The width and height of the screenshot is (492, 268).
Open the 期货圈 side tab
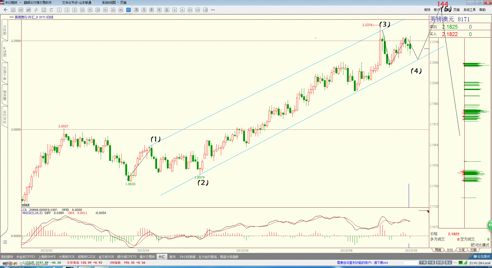click(x=5, y=95)
